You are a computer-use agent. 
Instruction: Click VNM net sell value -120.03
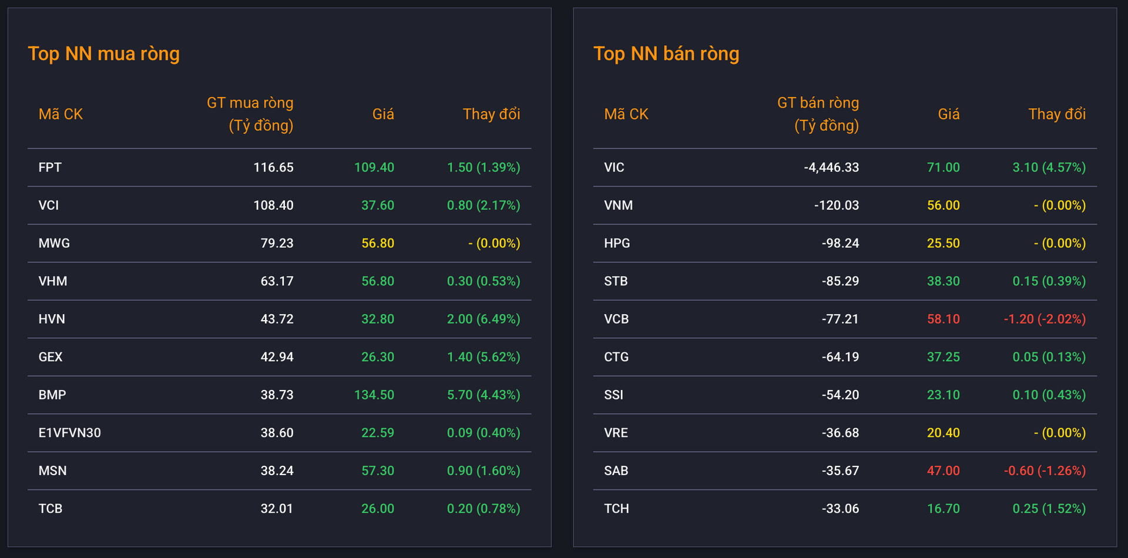(x=837, y=206)
